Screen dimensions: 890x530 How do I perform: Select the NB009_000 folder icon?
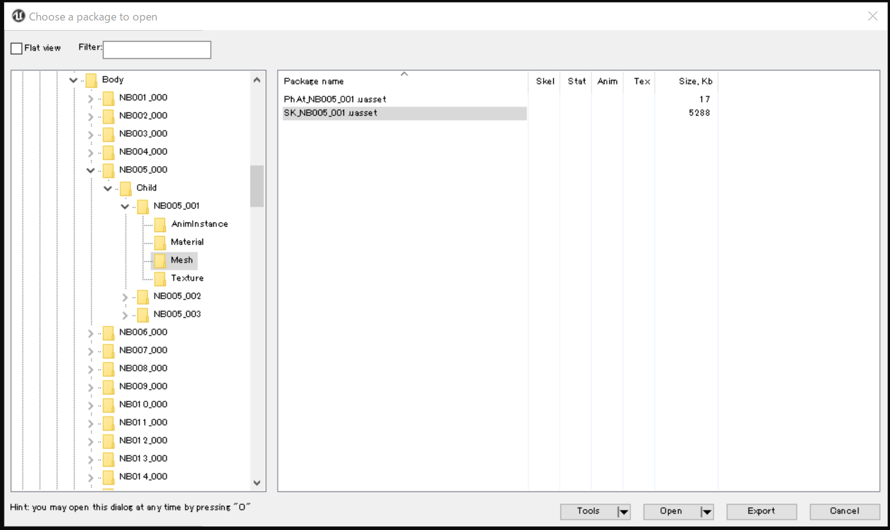(108, 387)
